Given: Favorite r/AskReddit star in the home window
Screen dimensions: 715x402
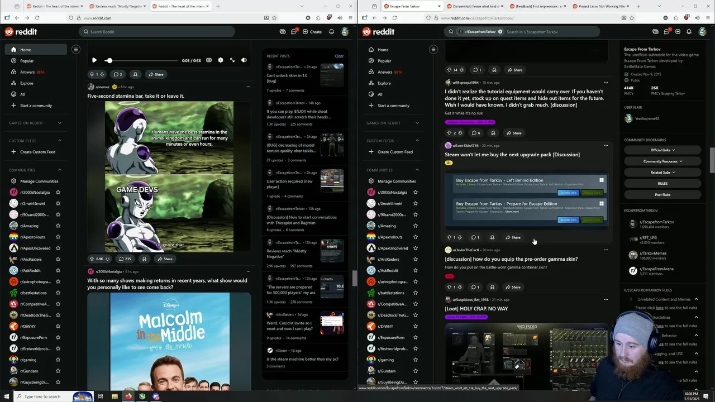Looking at the screenshot, I should (x=58, y=270).
